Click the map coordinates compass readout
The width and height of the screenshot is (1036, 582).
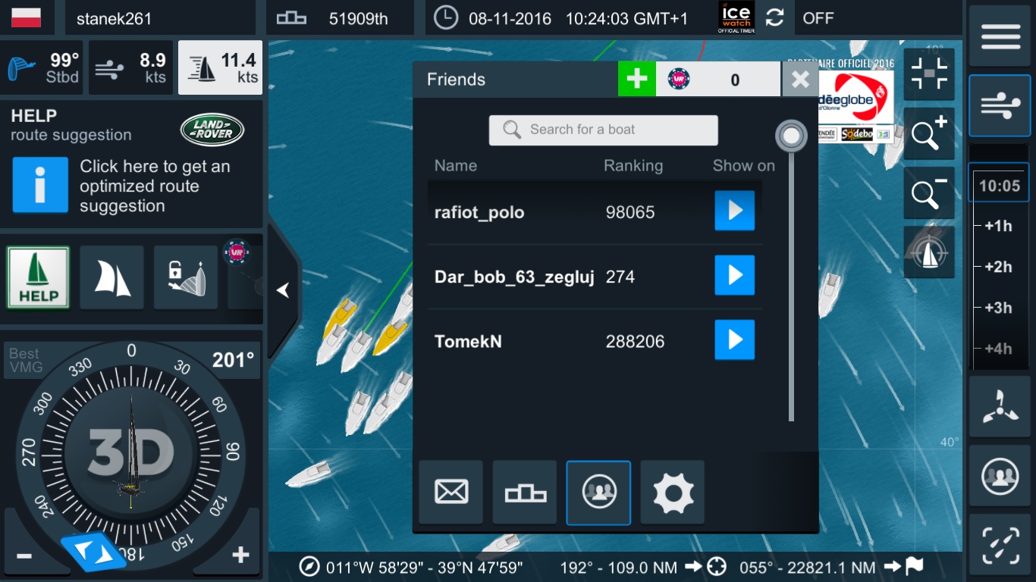tap(410, 567)
